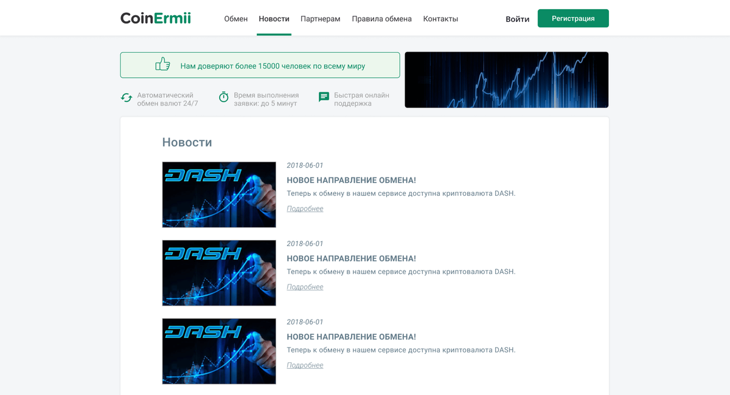Click the thumbs-up trust icon
The image size is (730, 395).
point(162,64)
